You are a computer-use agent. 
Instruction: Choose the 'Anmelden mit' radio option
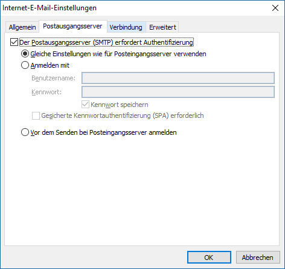click(x=25, y=65)
